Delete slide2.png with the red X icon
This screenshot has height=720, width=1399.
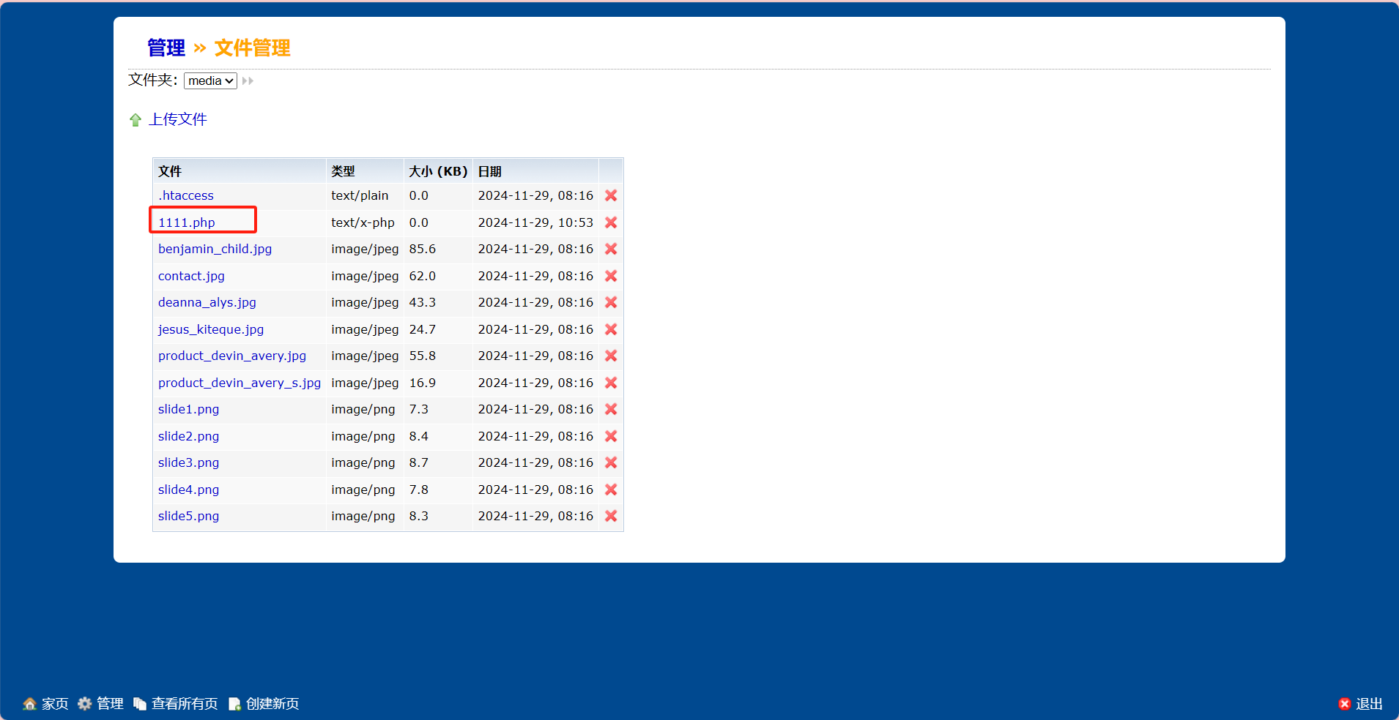pyautogui.click(x=611, y=436)
